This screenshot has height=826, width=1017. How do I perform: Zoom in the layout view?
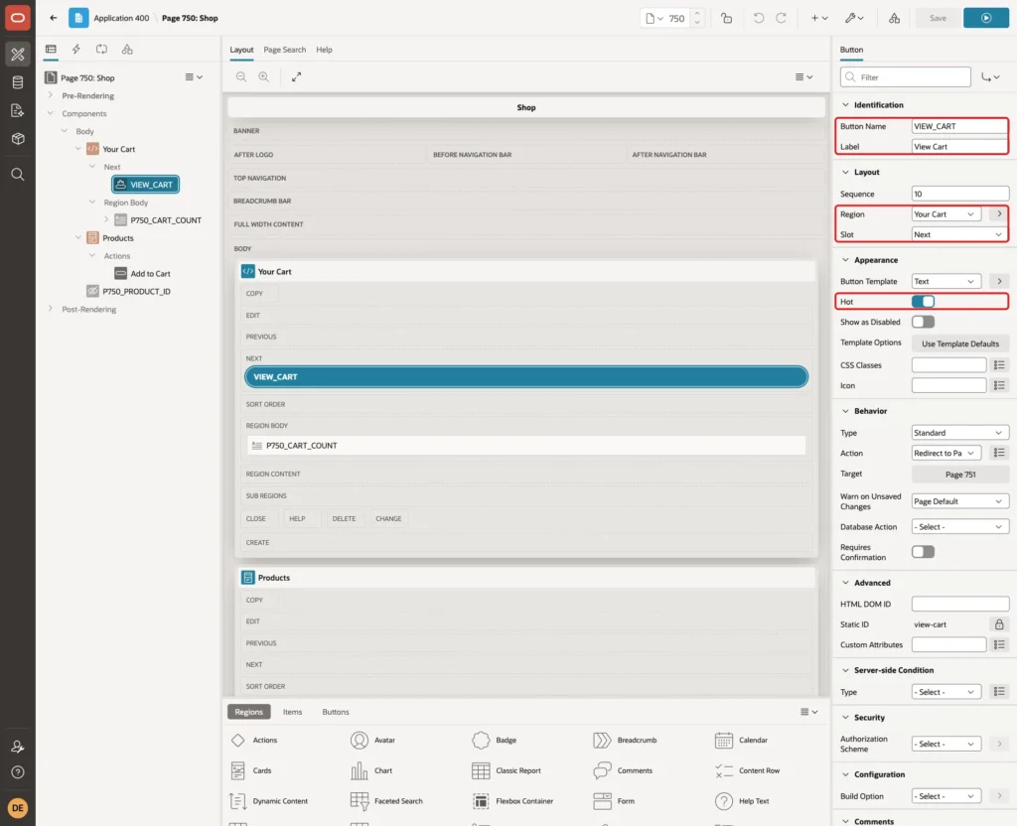tap(264, 76)
